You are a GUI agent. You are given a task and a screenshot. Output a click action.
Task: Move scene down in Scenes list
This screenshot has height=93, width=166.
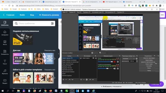click(72, 80)
